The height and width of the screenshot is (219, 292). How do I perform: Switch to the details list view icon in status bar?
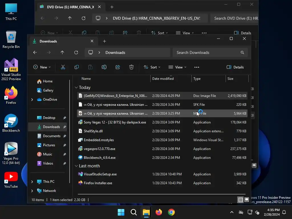pos(240,200)
